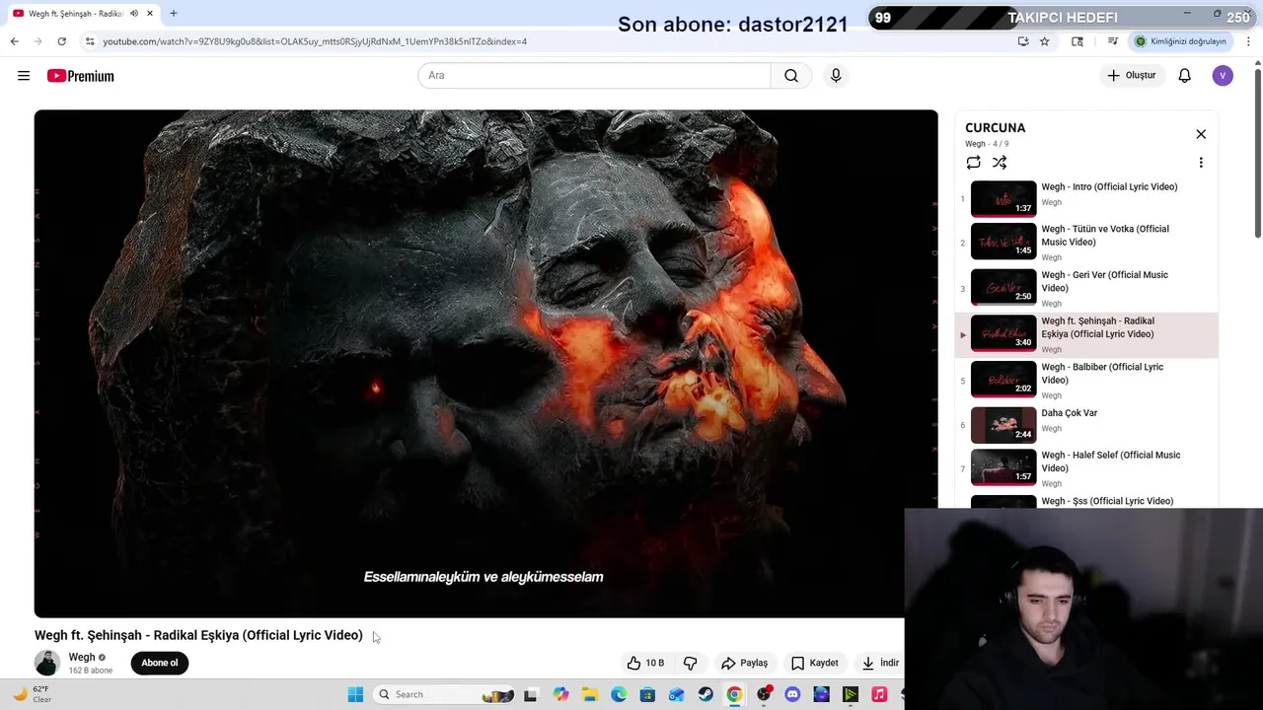Open Windows Start menu

pos(355,694)
